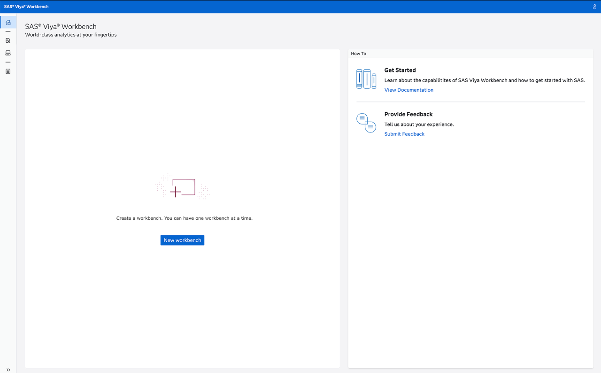Screen dimensions: 601x373
Task: Open the lined-document sidebar icon
Action: 8,71
